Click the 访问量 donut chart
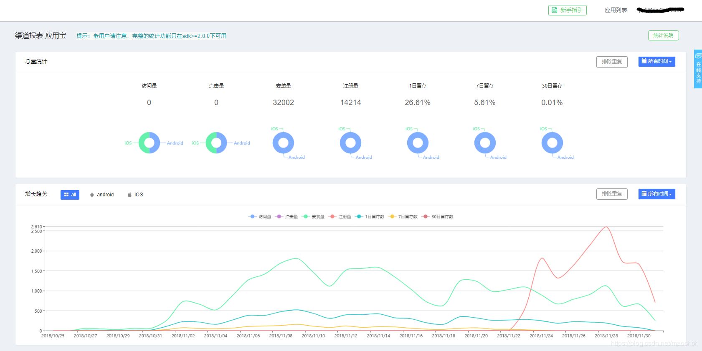The image size is (702, 351). click(149, 143)
